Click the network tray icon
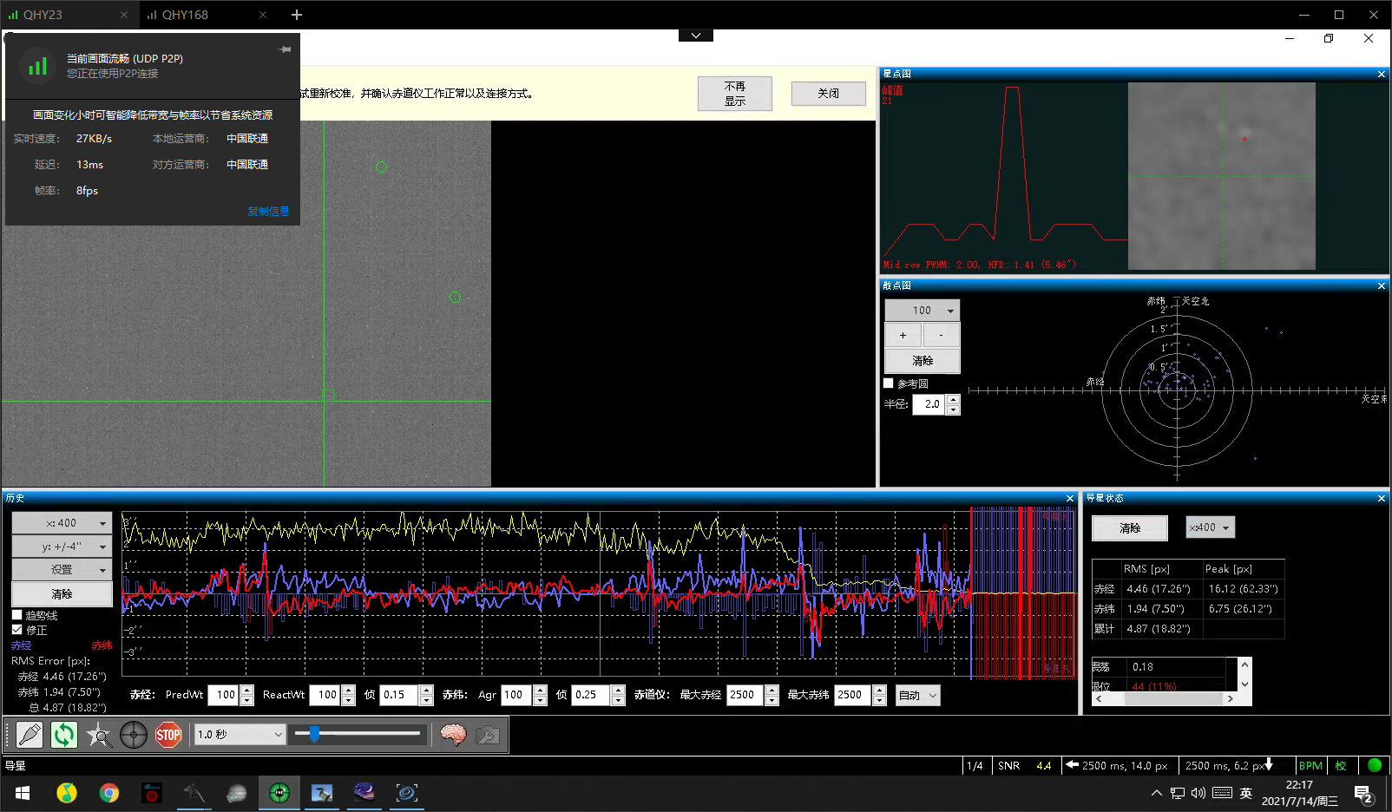 tap(1177, 793)
